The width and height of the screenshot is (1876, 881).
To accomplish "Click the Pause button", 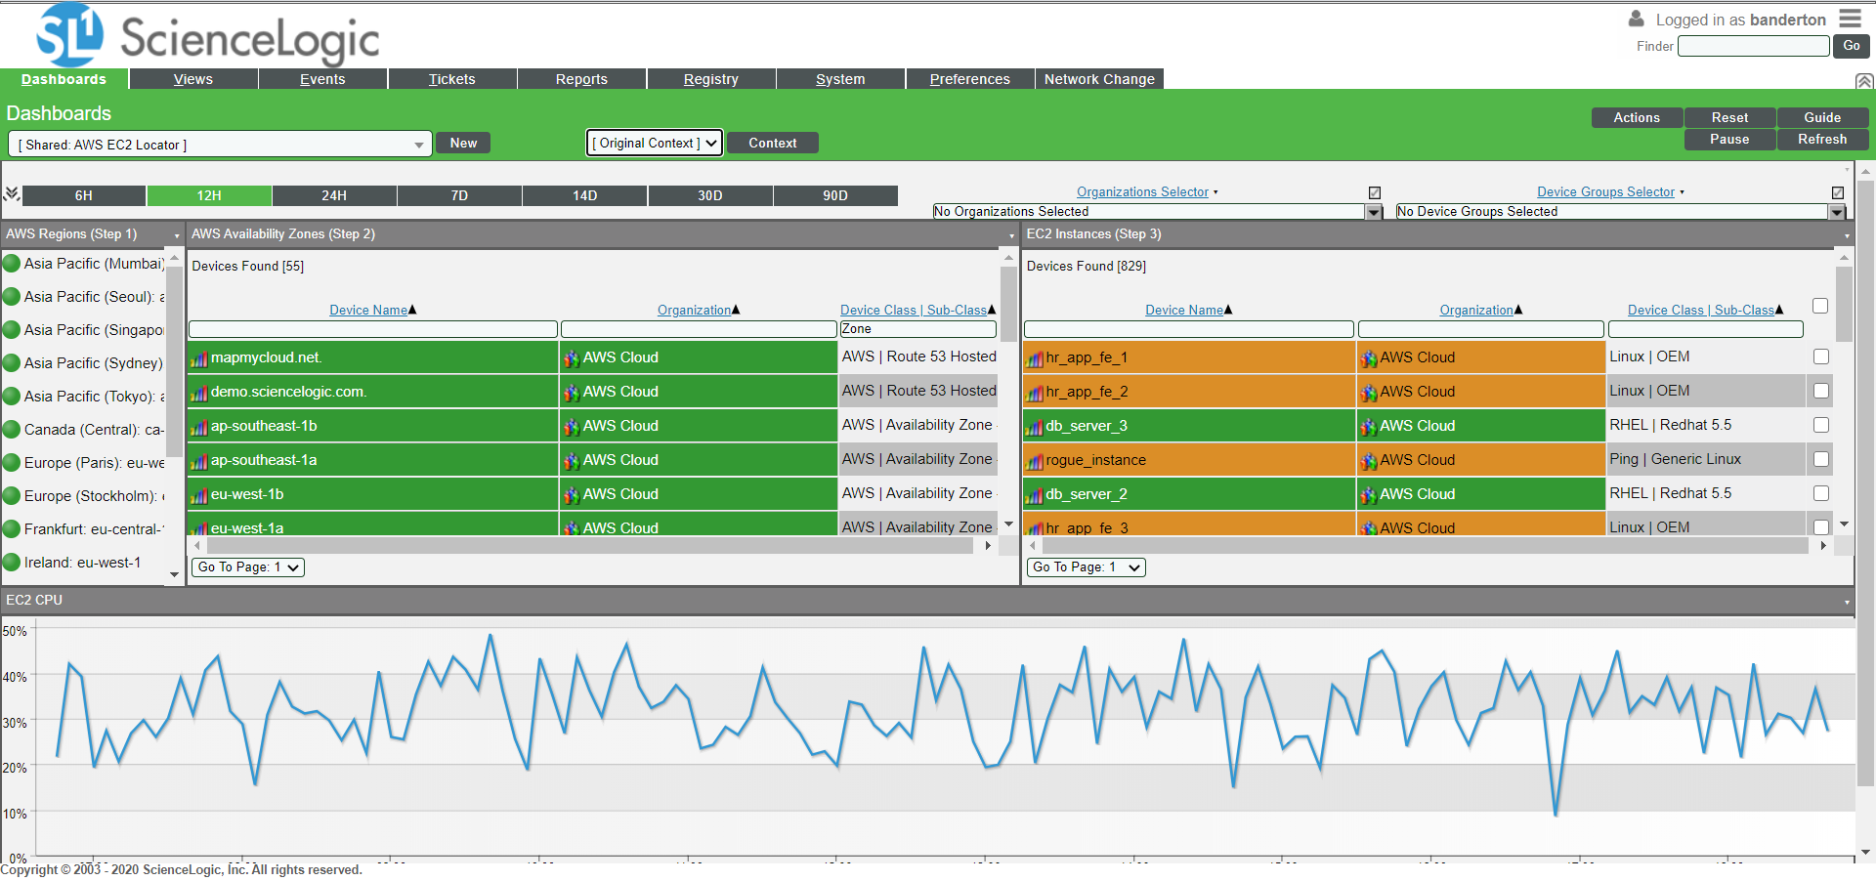I will tap(1729, 140).
